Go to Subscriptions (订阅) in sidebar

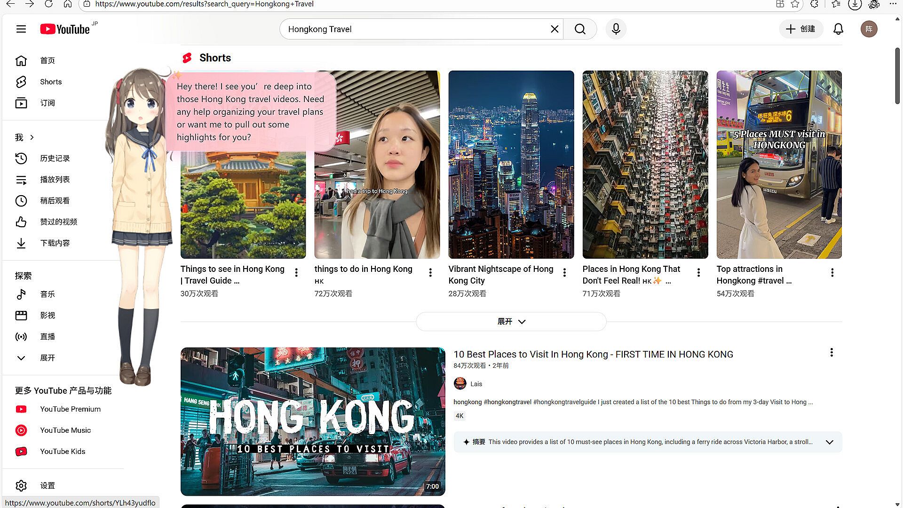click(47, 103)
